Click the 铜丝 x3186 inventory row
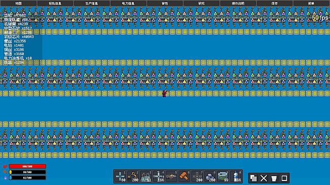This screenshot has height=185, width=330. 14,50
